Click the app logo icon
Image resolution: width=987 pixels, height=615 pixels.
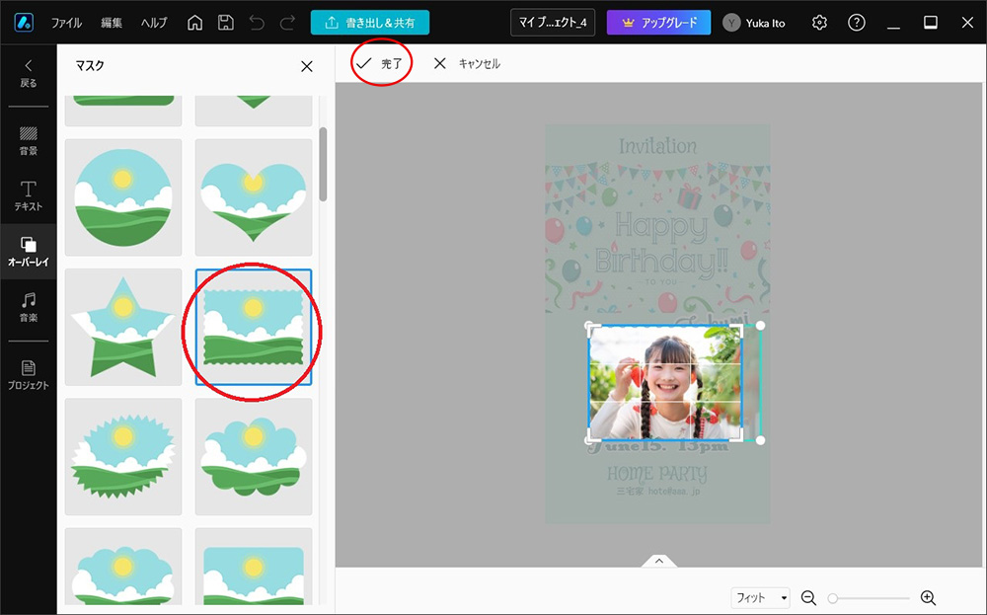(24, 23)
